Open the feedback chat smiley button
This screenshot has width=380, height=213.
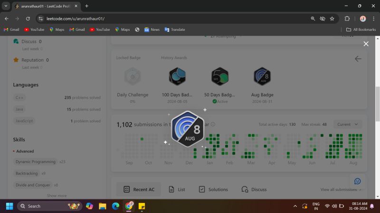click(358, 181)
